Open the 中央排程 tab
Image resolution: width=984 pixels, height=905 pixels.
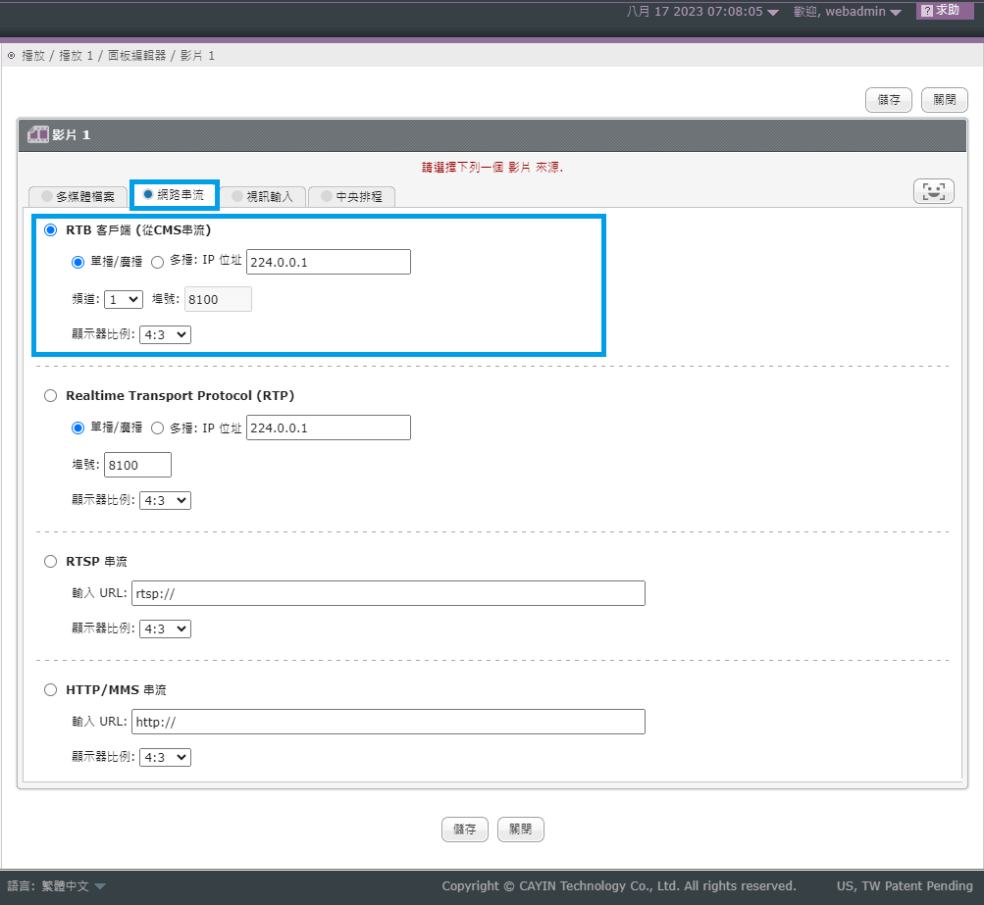[351, 197]
